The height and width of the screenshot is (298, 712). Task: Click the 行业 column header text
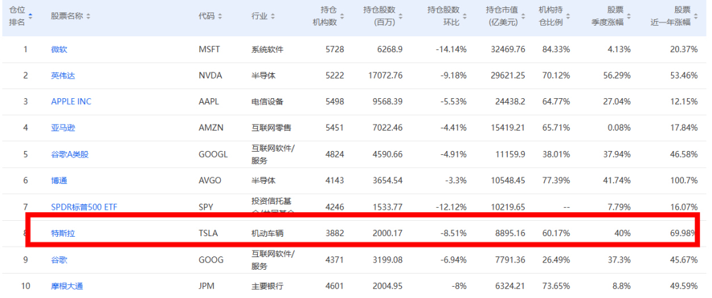pos(259,16)
